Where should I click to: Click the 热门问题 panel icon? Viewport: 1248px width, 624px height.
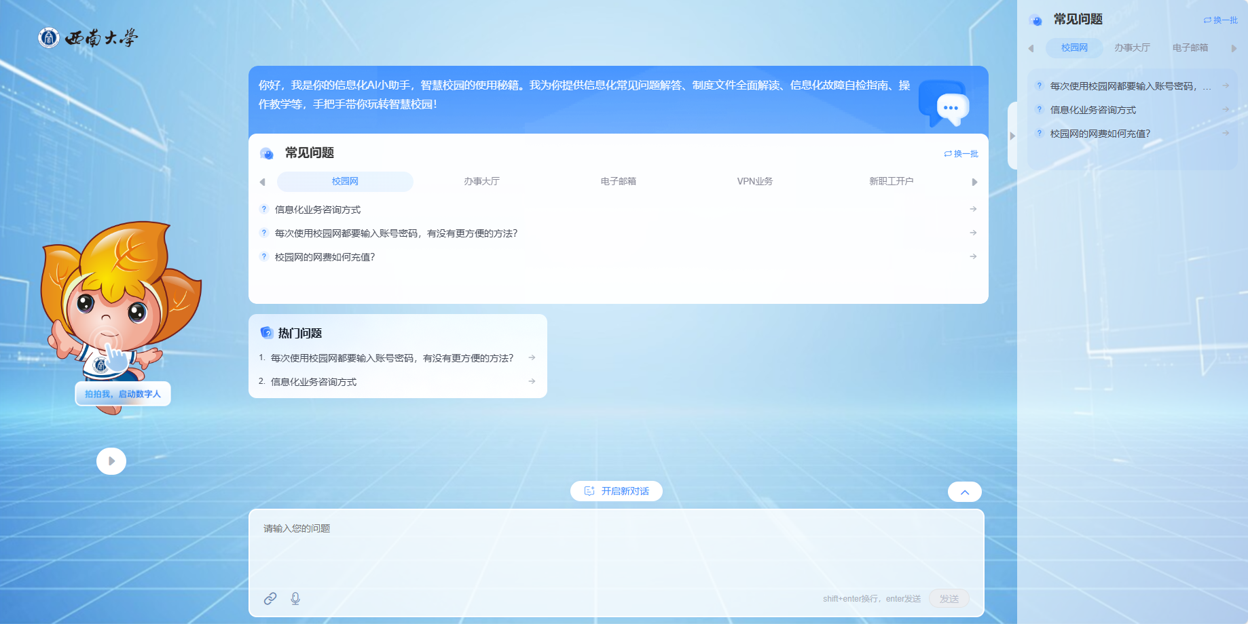coord(266,332)
